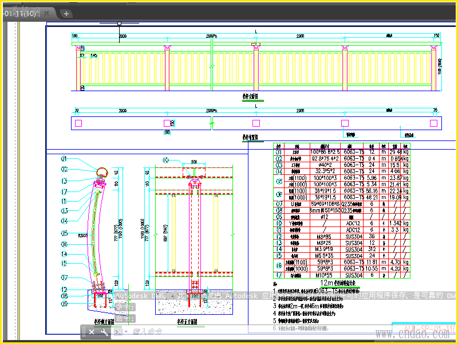
Task: Click the 'M3.9*19' size cell
Action: (323, 249)
